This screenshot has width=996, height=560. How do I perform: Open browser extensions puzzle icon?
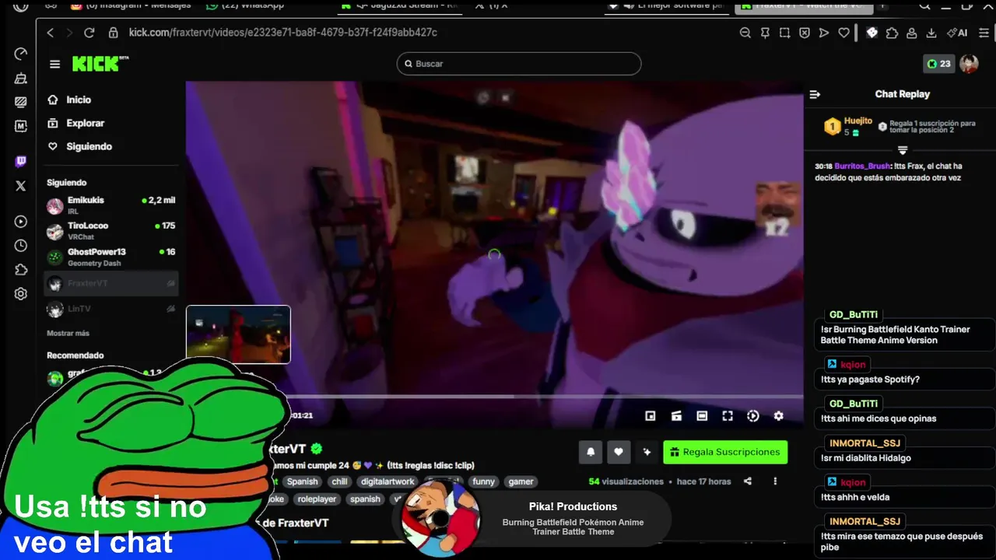(892, 33)
